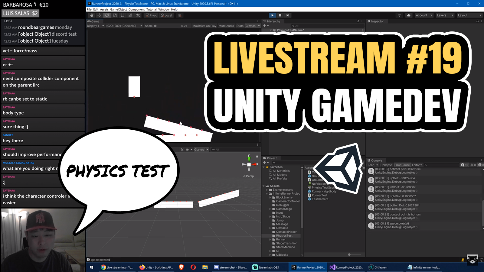Toggle Maximize On Play

tap(204, 26)
